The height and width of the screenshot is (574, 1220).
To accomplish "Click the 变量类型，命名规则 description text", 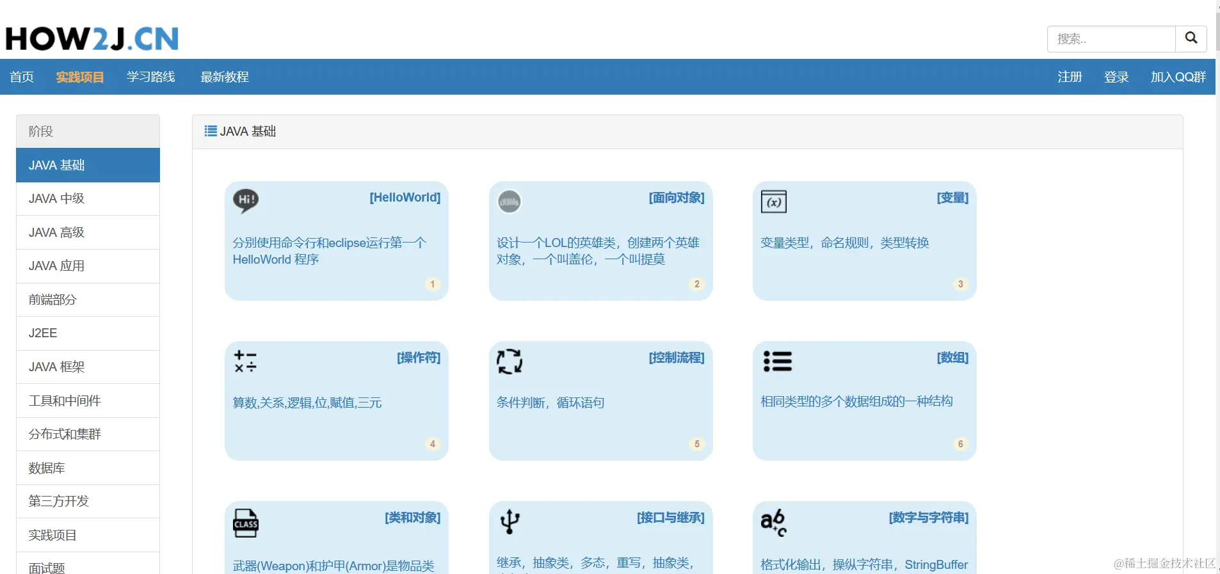I will click(x=844, y=243).
